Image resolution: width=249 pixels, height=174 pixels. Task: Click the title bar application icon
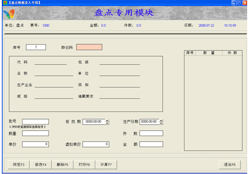pyautogui.click(x=5, y=3)
